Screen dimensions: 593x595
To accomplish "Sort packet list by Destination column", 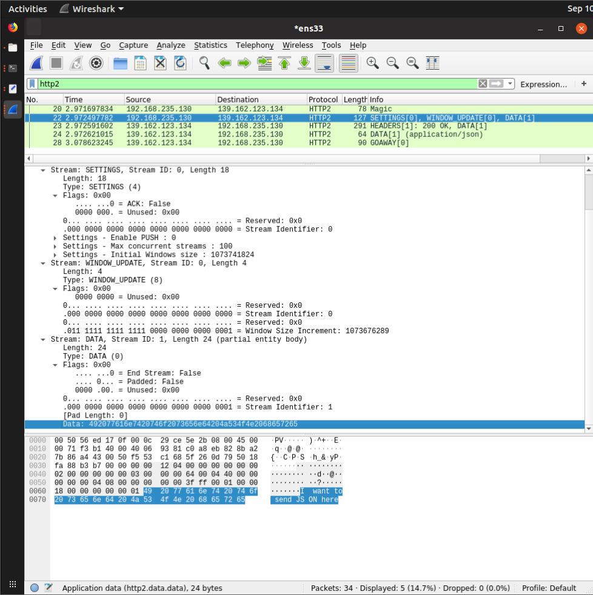I will tap(261, 99).
